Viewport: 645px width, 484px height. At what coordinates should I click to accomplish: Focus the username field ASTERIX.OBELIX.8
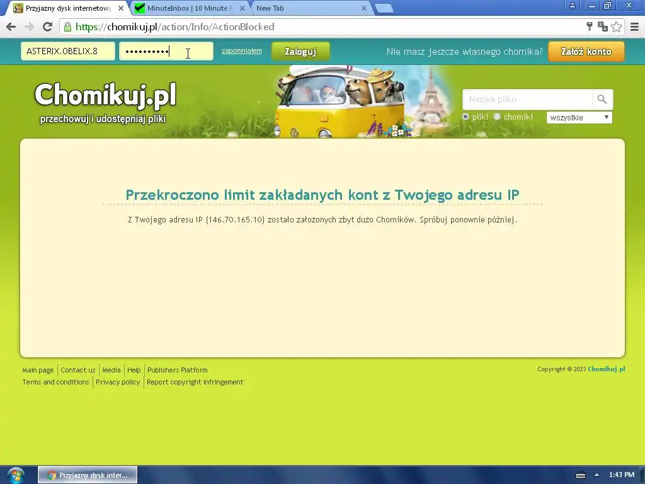[x=68, y=51]
